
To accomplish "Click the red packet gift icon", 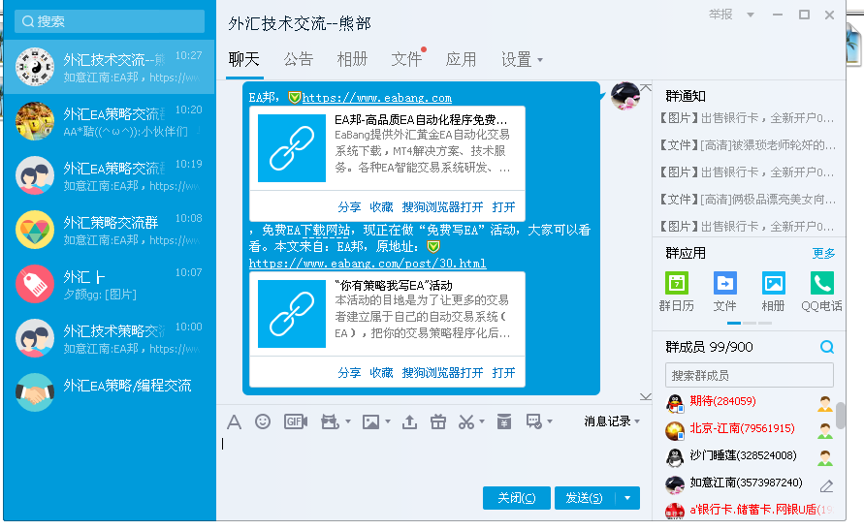I will 330,421.
